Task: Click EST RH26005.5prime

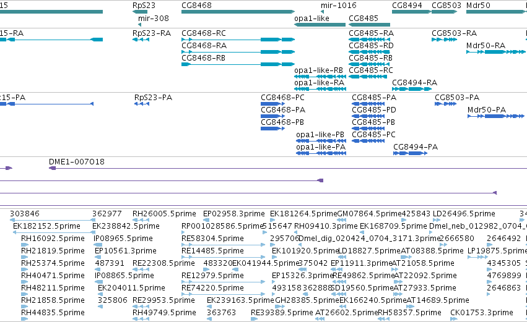Action: click(x=164, y=214)
